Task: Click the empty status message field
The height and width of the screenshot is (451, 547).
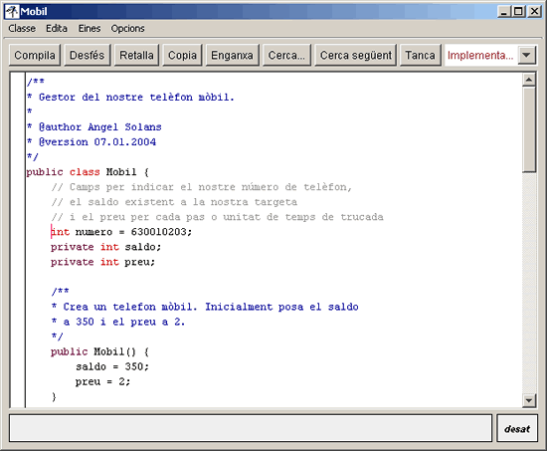Action: point(251,428)
